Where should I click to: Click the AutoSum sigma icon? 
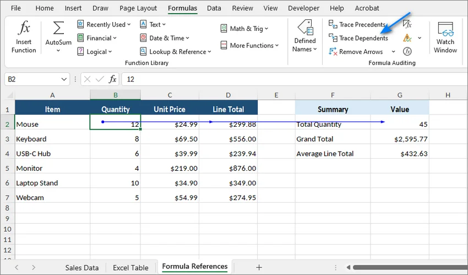click(58, 28)
